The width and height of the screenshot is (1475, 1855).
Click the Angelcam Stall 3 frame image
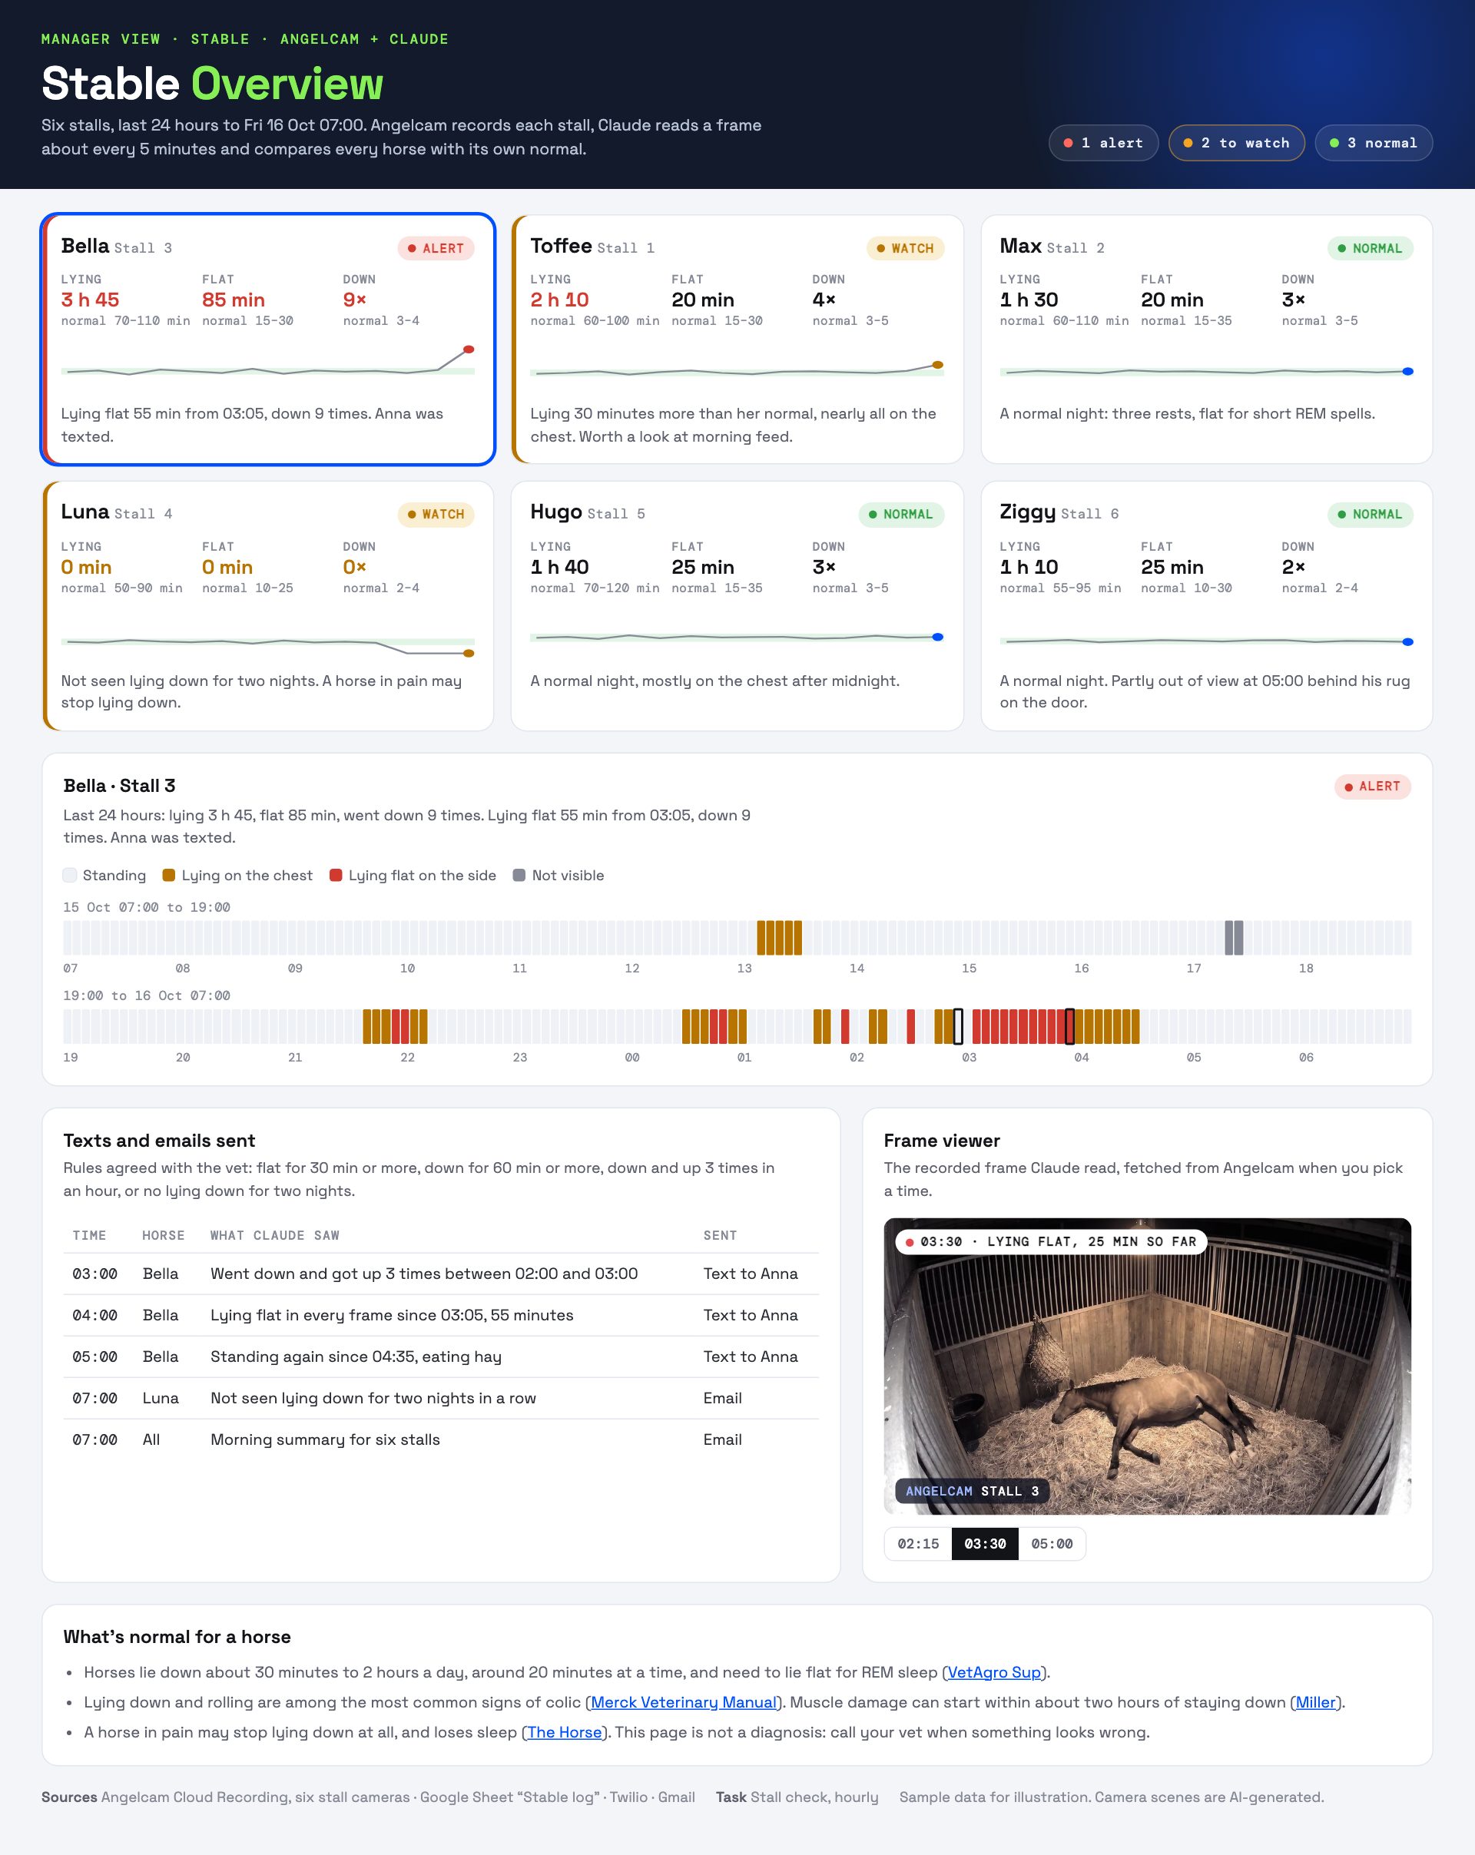pos(1147,1366)
